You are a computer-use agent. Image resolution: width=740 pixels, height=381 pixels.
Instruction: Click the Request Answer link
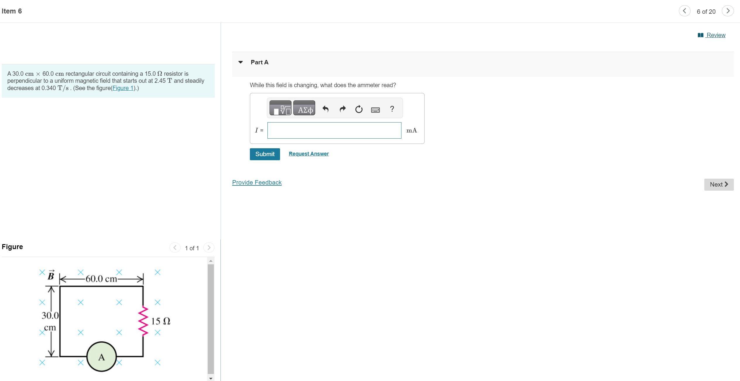(308, 154)
